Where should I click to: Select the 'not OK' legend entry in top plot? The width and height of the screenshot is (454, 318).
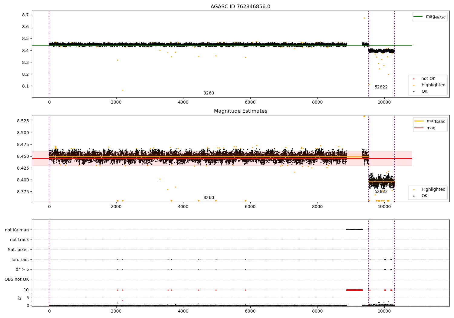[x=428, y=79]
